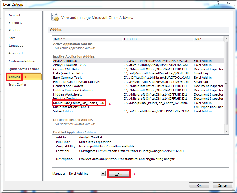The image size is (237, 193).
Task: Click the down arrow of list scrollbar
Action: 226,132
